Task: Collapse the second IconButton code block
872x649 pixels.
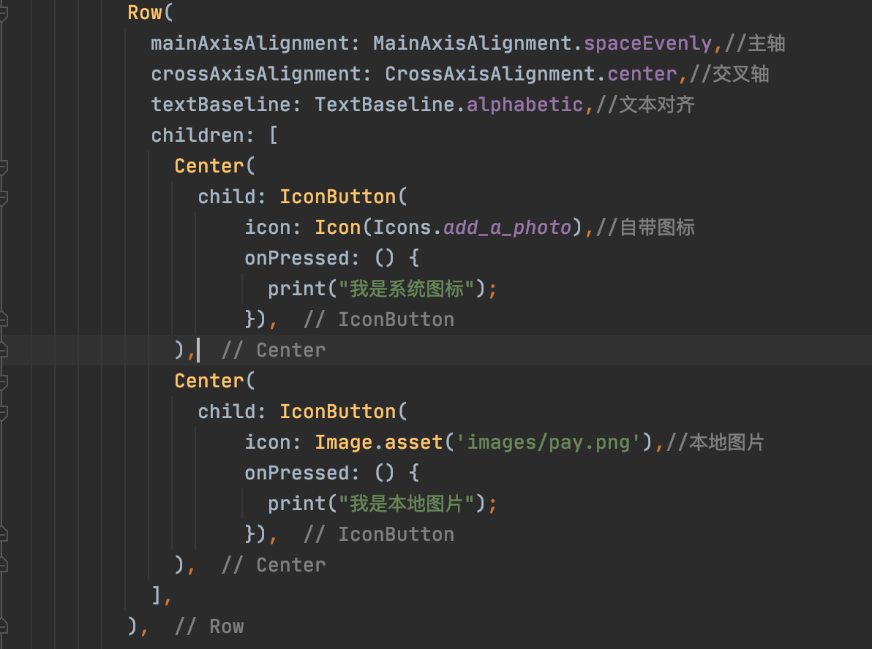Action: [x=5, y=411]
